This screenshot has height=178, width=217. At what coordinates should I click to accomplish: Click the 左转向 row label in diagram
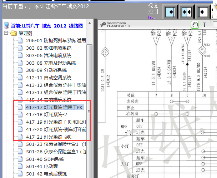132,102
